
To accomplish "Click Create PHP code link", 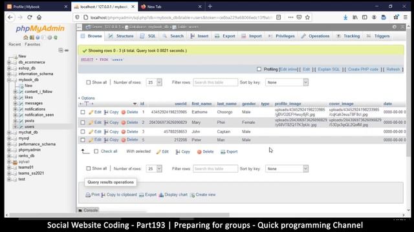I will click(363, 69).
